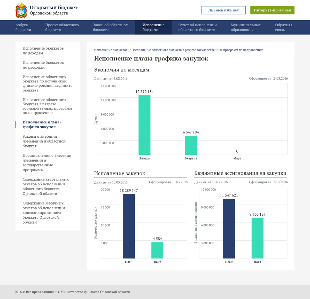Image resolution: width=310 pixels, height=299 pixels.
Task: Select the Проект областного бюджета menu item
Action: 62,27
